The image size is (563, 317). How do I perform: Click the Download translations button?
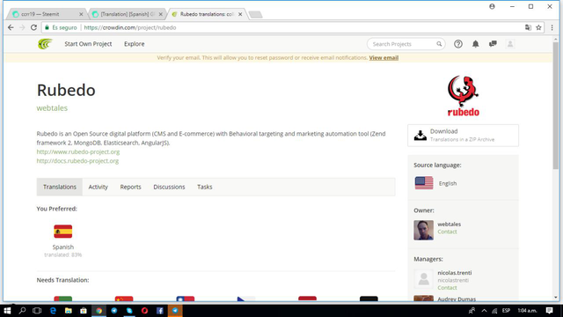coord(464,136)
